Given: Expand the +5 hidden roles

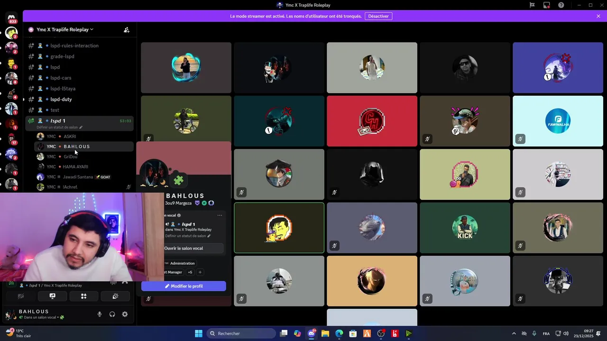Looking at the screenshot, I should [x=190, y=272].
